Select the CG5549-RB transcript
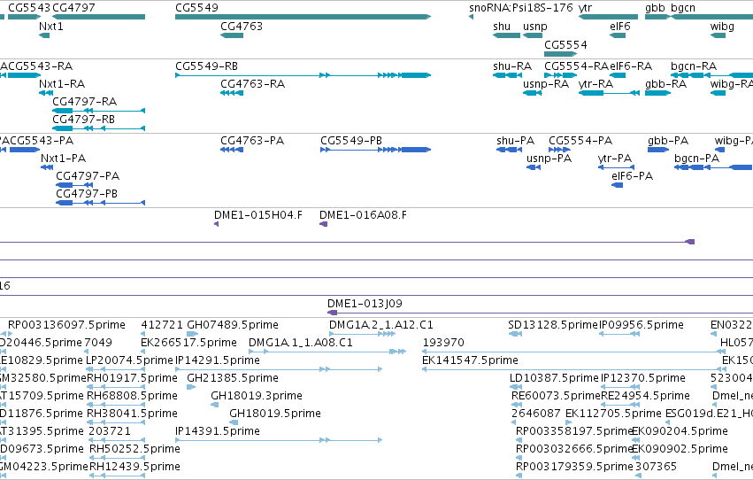The height and width of the screenshot is (480, 753). point(303,75)
